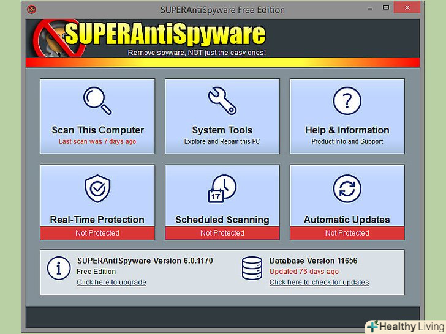Open the 'Click here to upgrade' link
446x334 pixels.
pos(111,283)
